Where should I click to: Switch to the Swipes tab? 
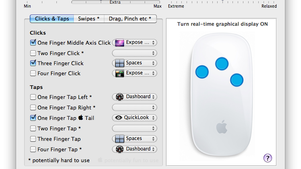coord(89,19)
